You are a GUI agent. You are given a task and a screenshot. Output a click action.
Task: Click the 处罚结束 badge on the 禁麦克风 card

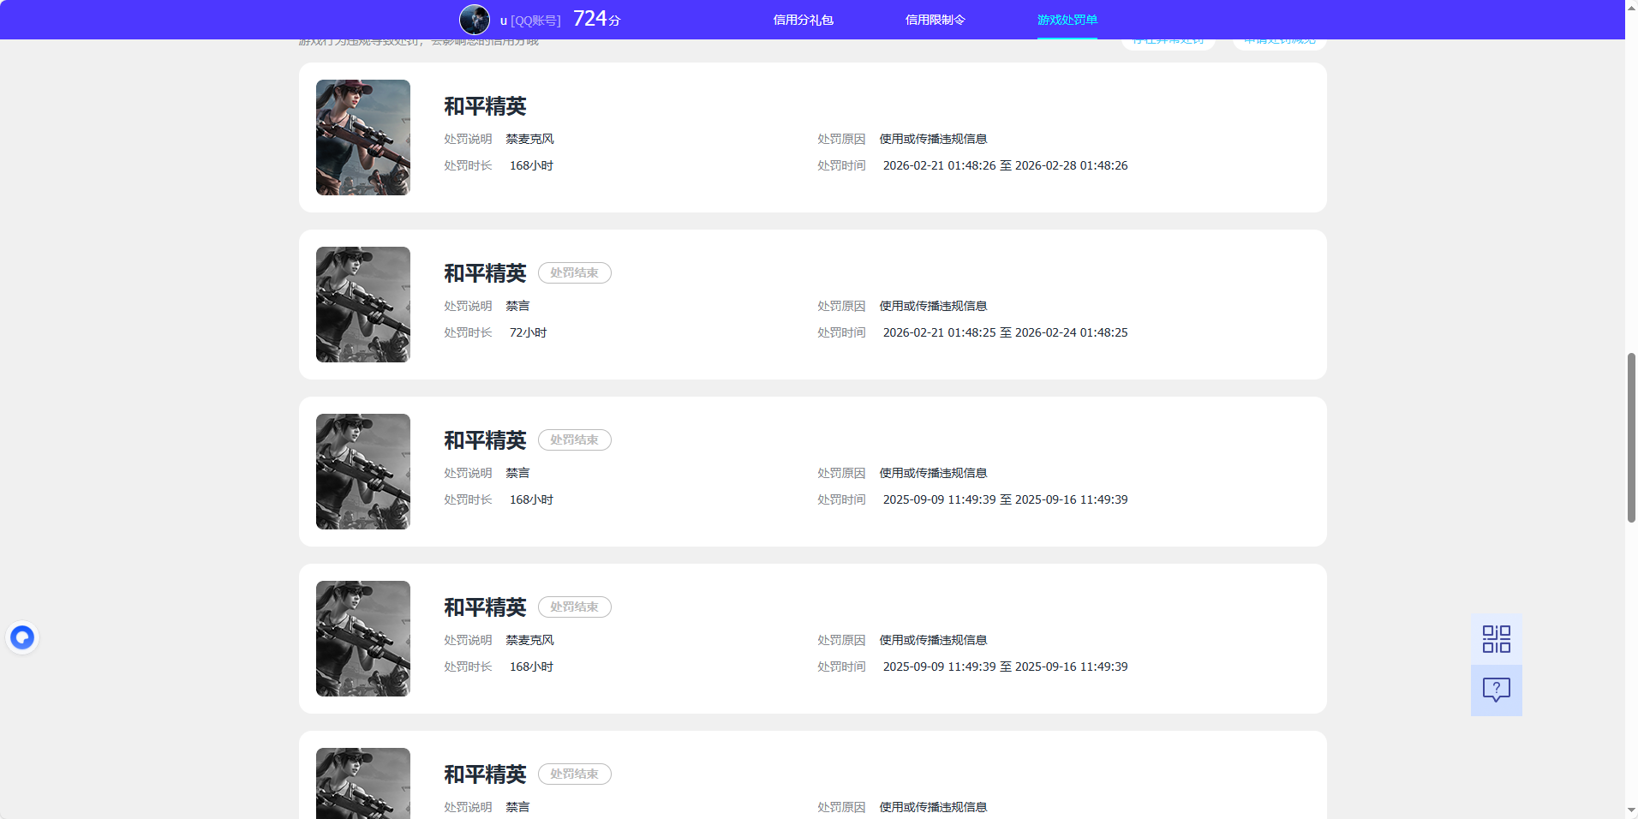tap(574, 607)
